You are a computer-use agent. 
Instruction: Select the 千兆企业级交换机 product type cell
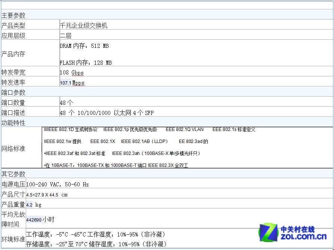[84, 25]
